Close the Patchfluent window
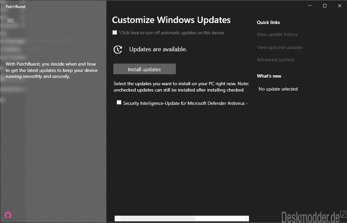The width and height of the screenshot is (347, 223). click(340, 6)
